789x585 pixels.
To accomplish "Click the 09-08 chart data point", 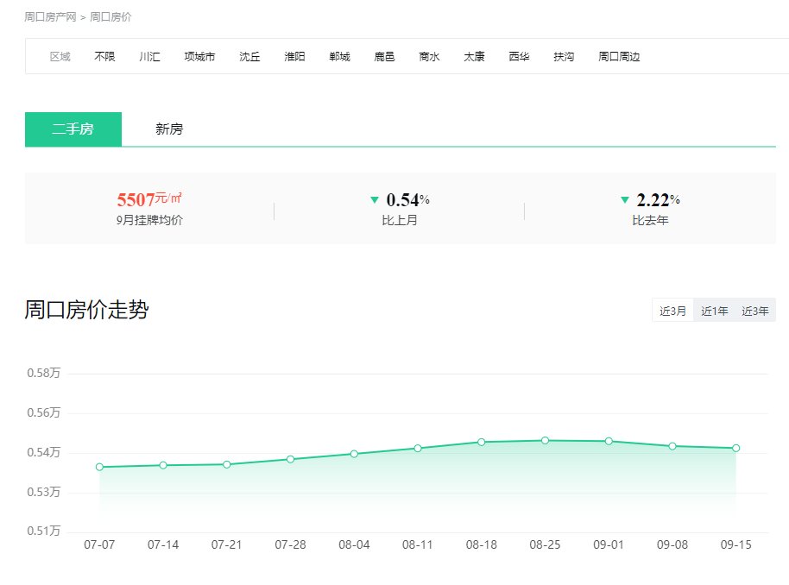I will click(x=672, y=446).
